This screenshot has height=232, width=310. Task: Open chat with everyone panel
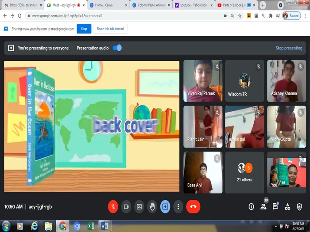[x=275, y=206]
